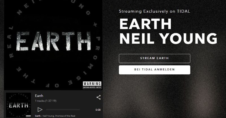Click the Neil Young, Promise of the Real artist text
This screenshot has width=226, height=118.
tap(59, 116)
